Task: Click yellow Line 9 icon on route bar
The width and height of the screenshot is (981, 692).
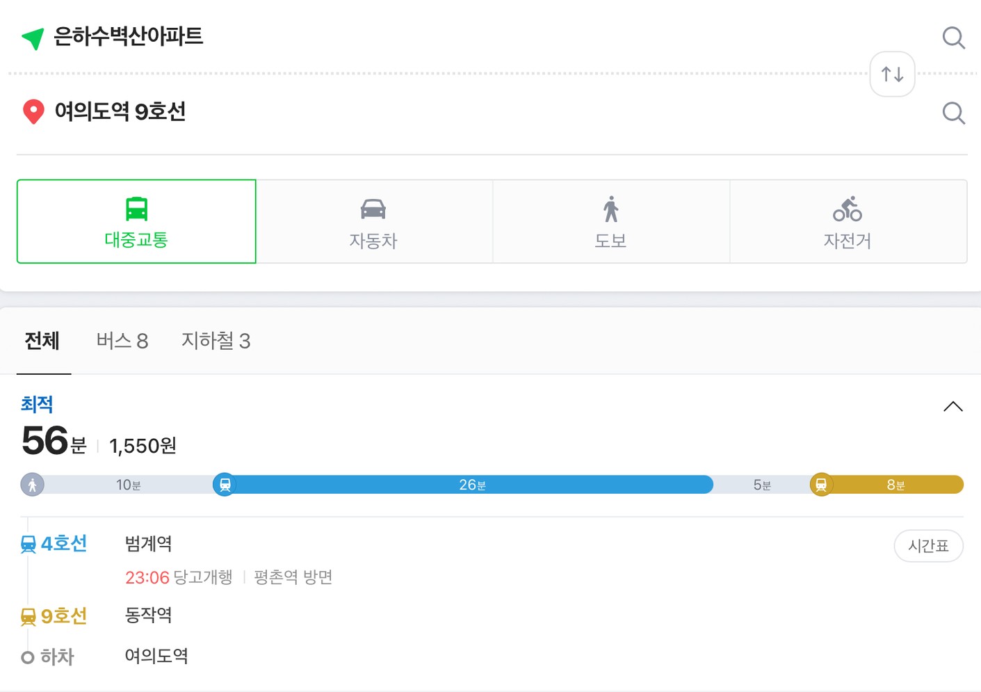Action: click(821, 484)
